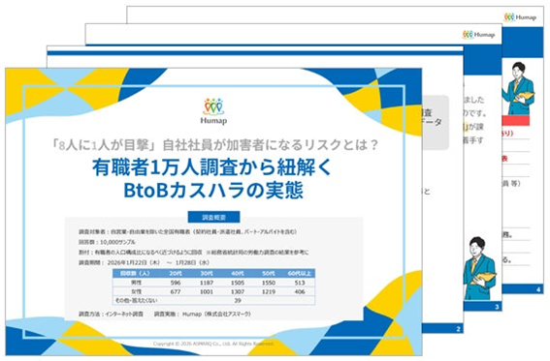Select the businessman illustration on slide 3

[479, 268]
